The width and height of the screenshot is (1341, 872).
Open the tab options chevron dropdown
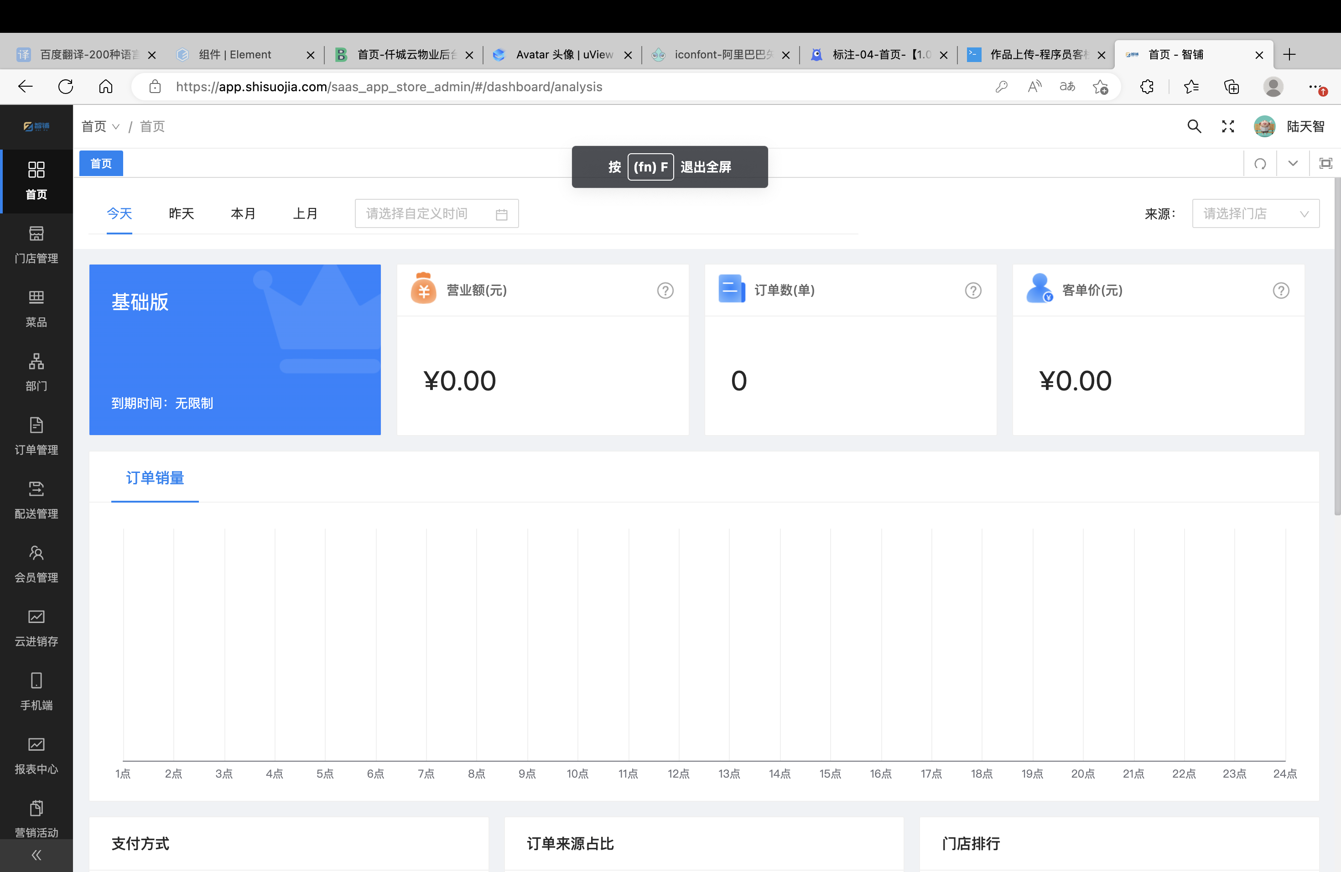tap(1293, 163)
